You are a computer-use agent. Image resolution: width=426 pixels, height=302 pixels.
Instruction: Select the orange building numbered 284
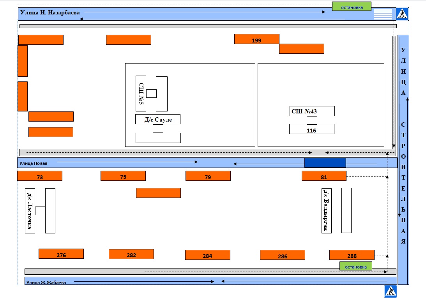click(x=208, y=255)
